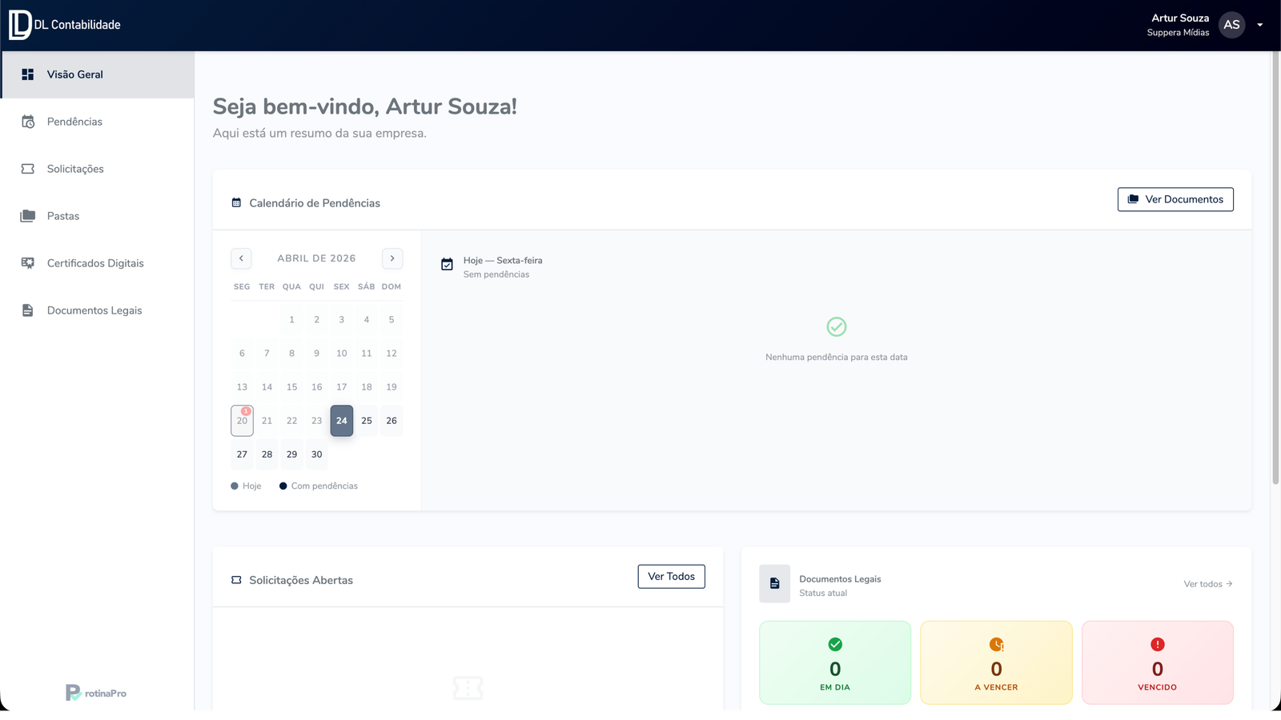Click the red alert icon on Vencido card
Image resolution: width=1281 pixels, height=720 pixels.
[1158, 644]
